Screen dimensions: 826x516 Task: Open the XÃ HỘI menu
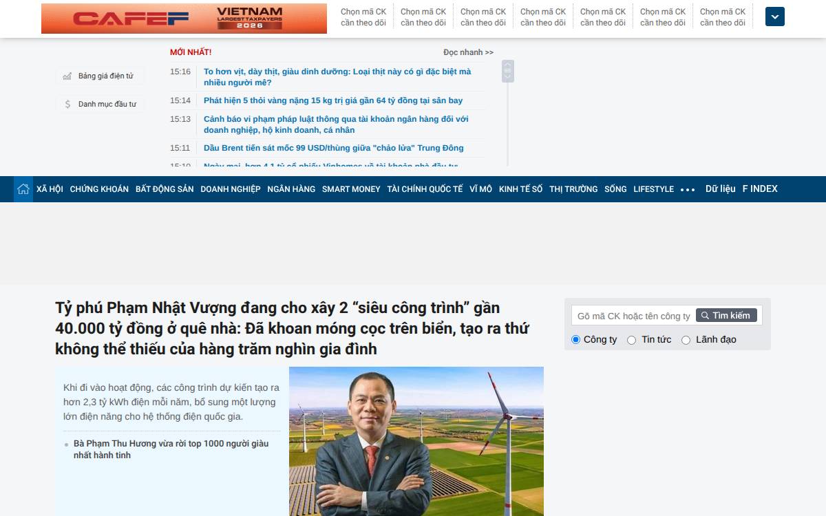point(50,189)
